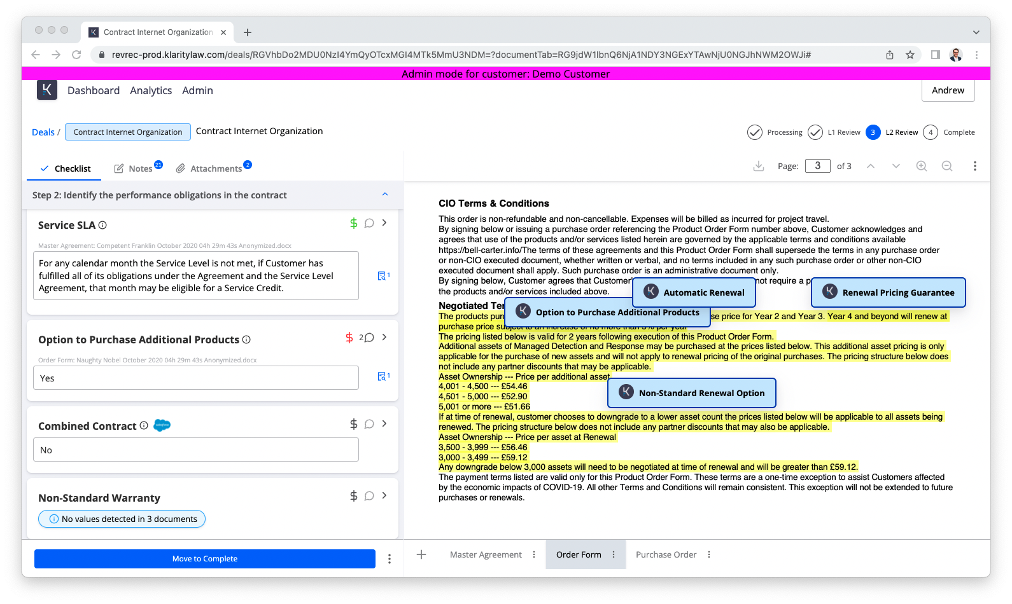Expand the Service SLA item chevron
The width and height of the screenshot is (1012, 604).
(384, 223)
